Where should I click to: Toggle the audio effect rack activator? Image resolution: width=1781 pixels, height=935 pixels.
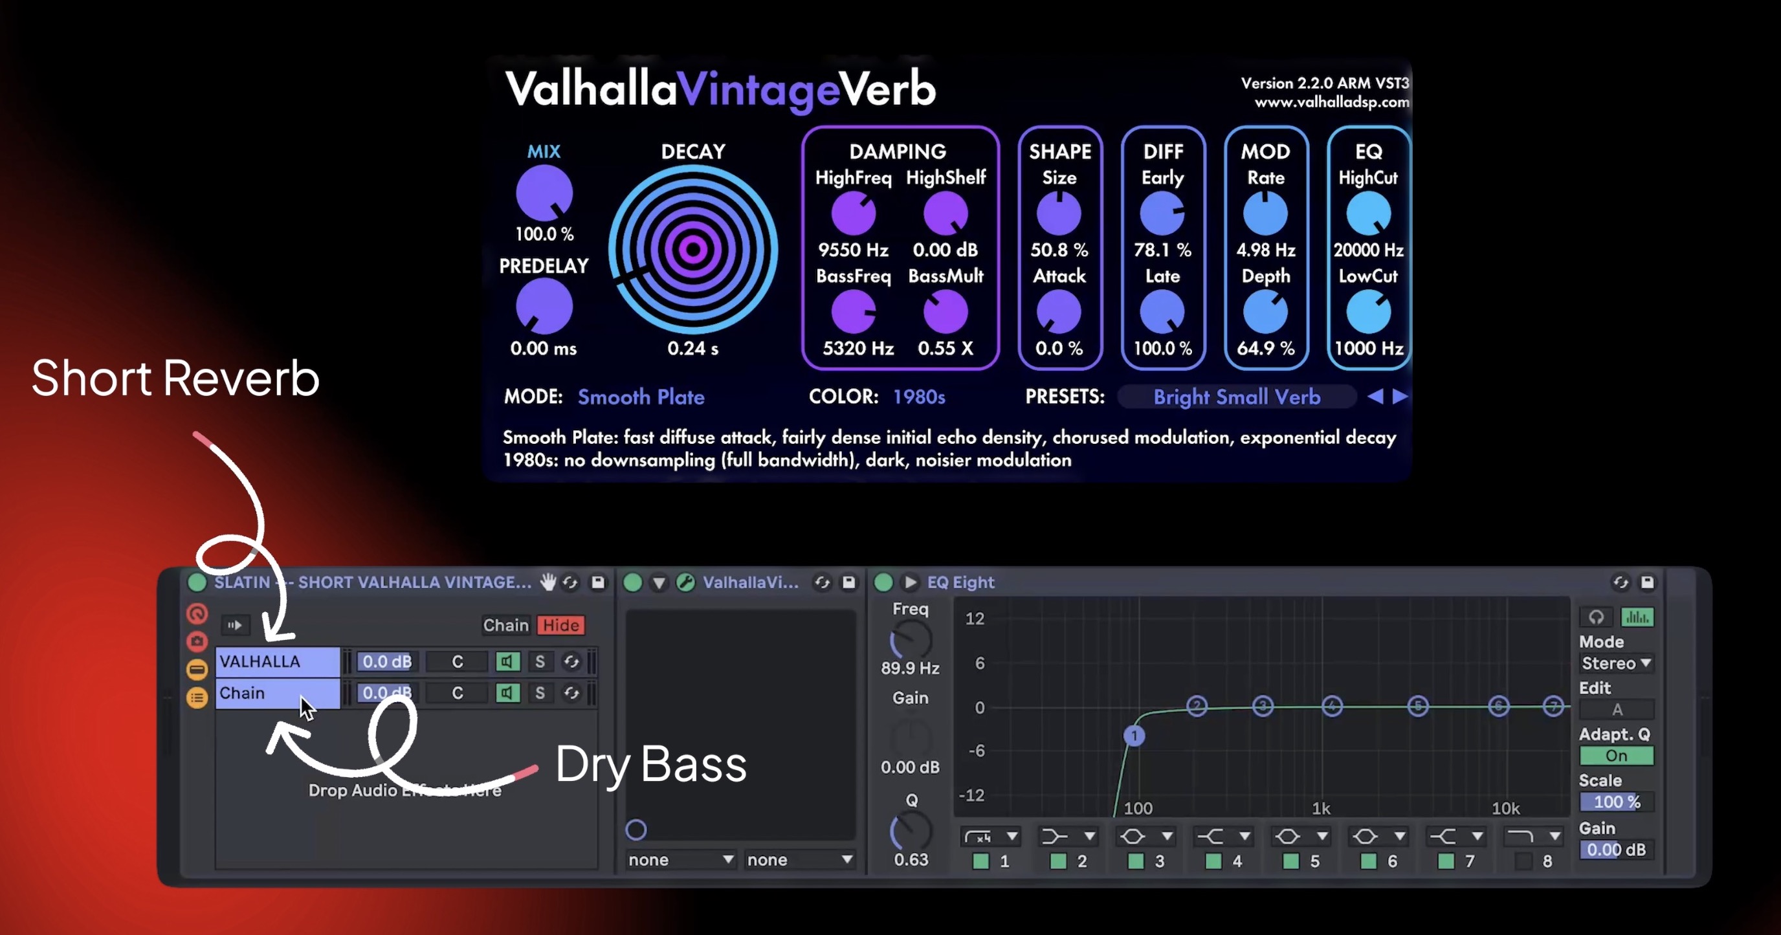pos(197,582)
